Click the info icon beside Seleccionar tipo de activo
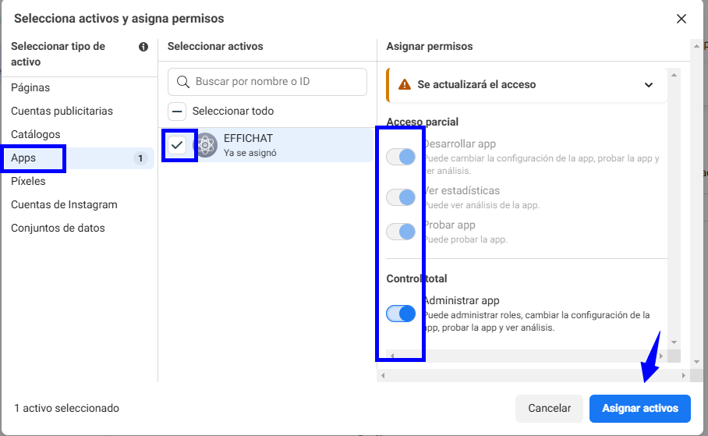 coord(143,47)
